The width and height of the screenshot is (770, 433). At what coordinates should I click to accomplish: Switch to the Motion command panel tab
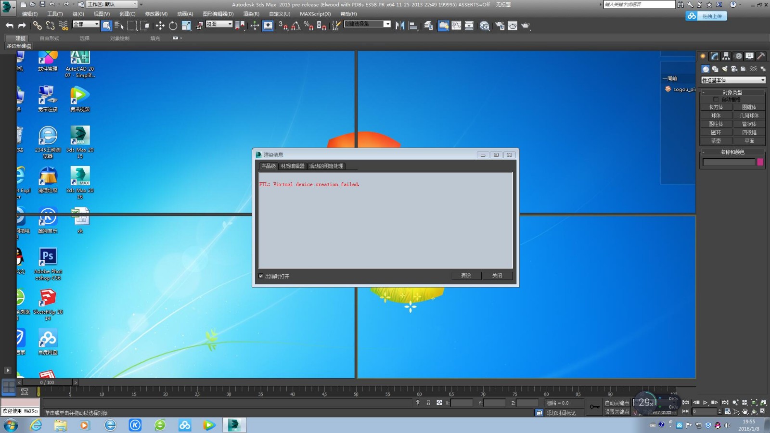click(x=738, y=56)
